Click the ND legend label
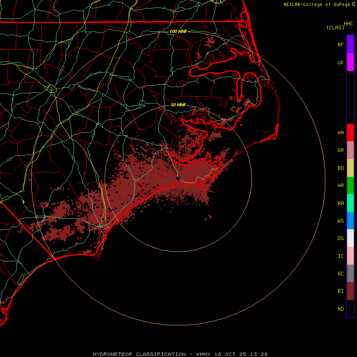The width and height of the screenshot is (357, 357). pyautogui.click(x=340, y=309)
